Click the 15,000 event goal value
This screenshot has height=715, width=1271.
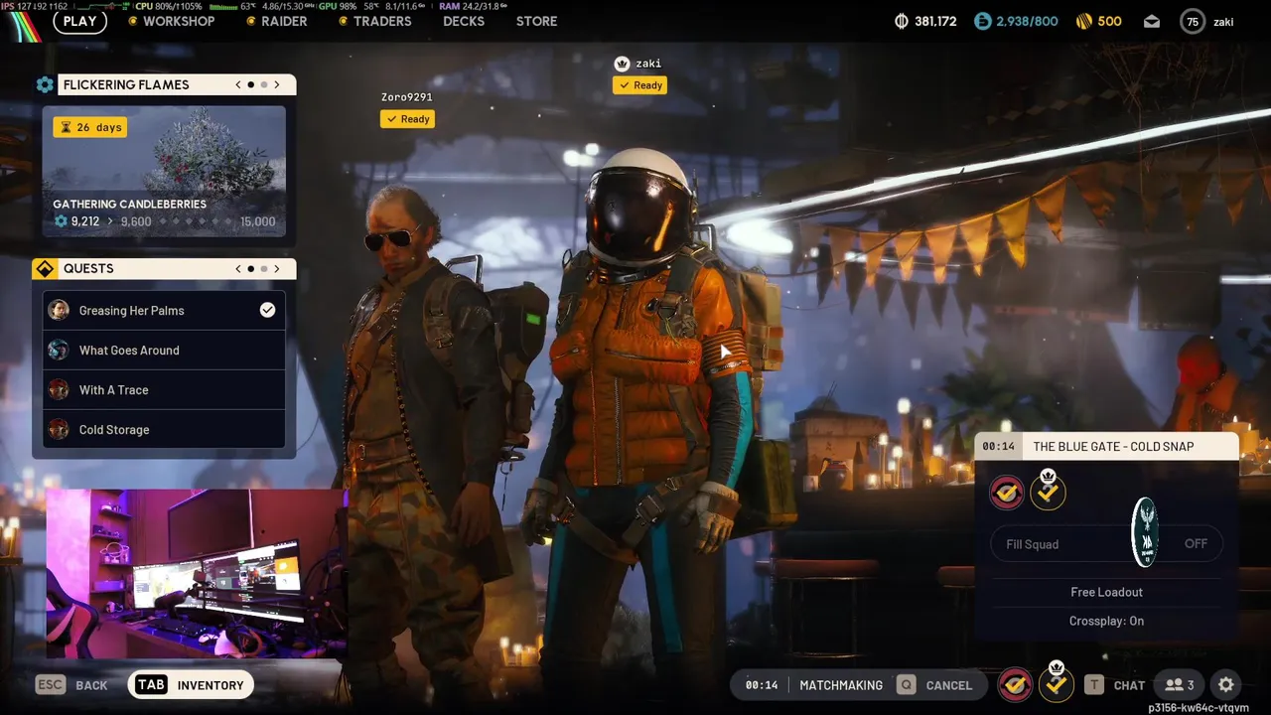pos(257,221)
